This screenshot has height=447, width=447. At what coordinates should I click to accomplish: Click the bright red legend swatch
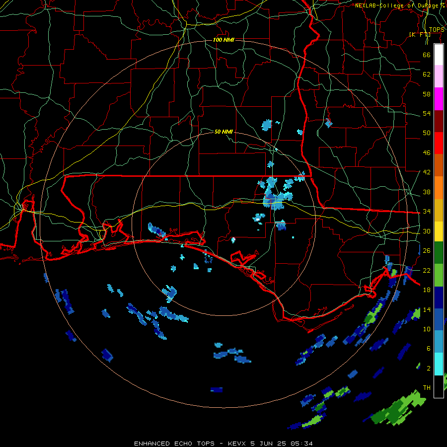(439, 143)
